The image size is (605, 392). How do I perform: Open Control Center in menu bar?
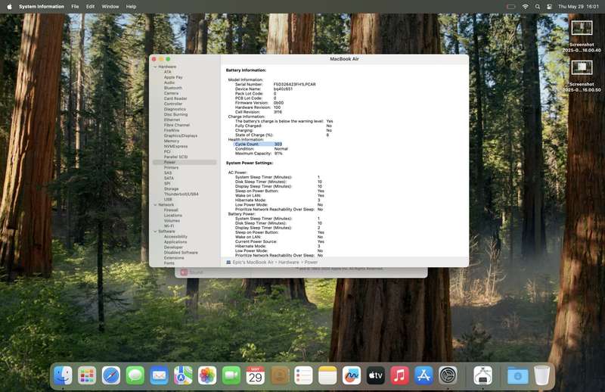pos(550,7)
